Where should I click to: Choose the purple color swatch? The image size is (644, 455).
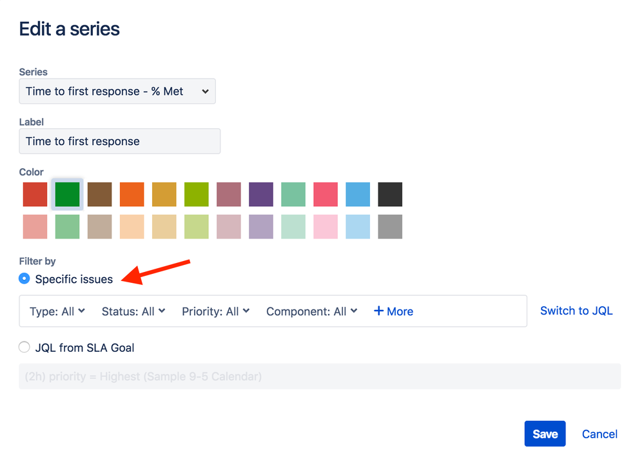tap(260, 194)
